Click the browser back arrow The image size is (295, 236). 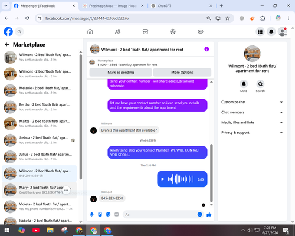point(6,18)
